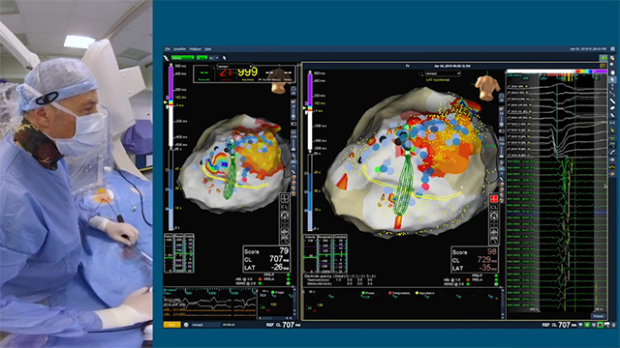The height and width of the screenshot is (348, 620).
Task: Select the arrow pointer tool in toolbar
Action: (x=225, y=58)
